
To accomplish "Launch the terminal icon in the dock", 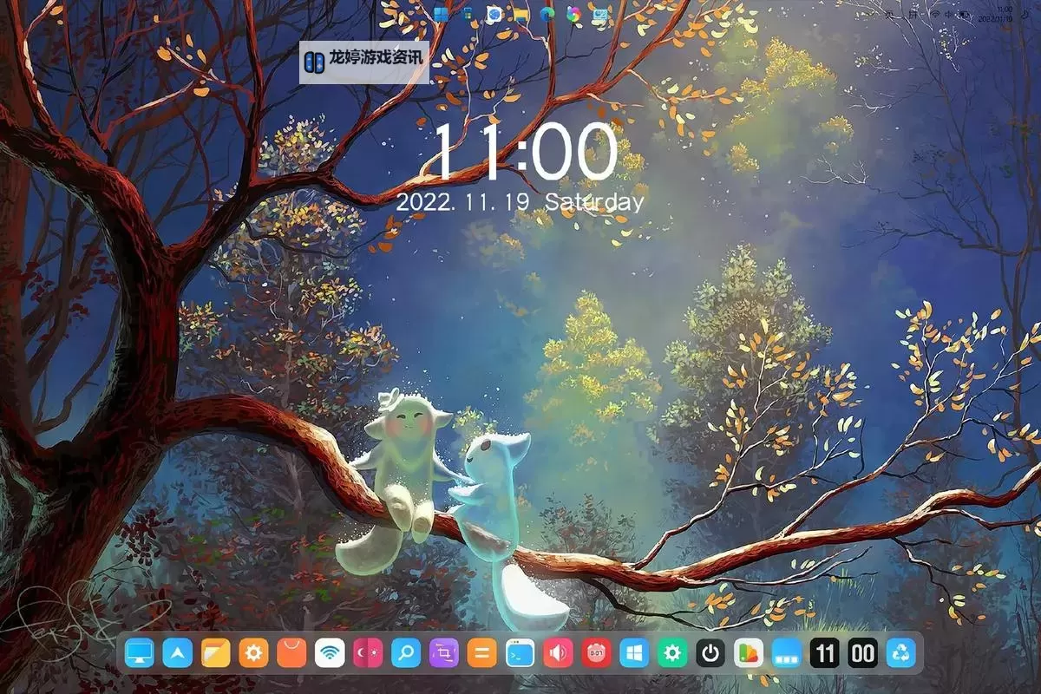I will (520, 652).
